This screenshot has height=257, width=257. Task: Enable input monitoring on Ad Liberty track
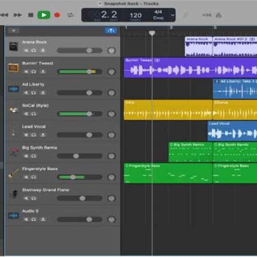tap(43, 93)
